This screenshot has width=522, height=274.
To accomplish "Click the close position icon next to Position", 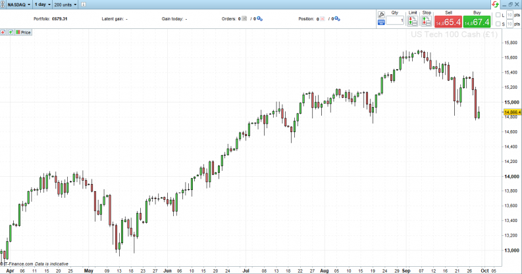I will (322, 19).
